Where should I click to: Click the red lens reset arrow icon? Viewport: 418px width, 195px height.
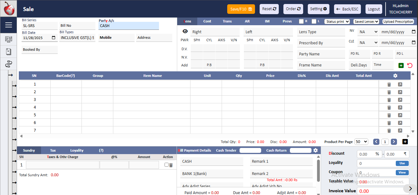pos(410,65)
